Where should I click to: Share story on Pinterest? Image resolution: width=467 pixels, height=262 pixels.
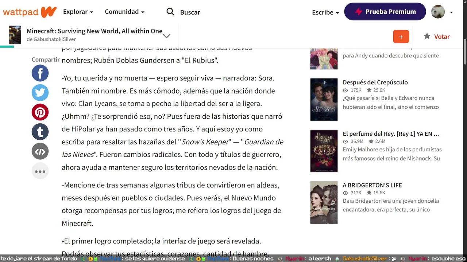coord(40,112)
